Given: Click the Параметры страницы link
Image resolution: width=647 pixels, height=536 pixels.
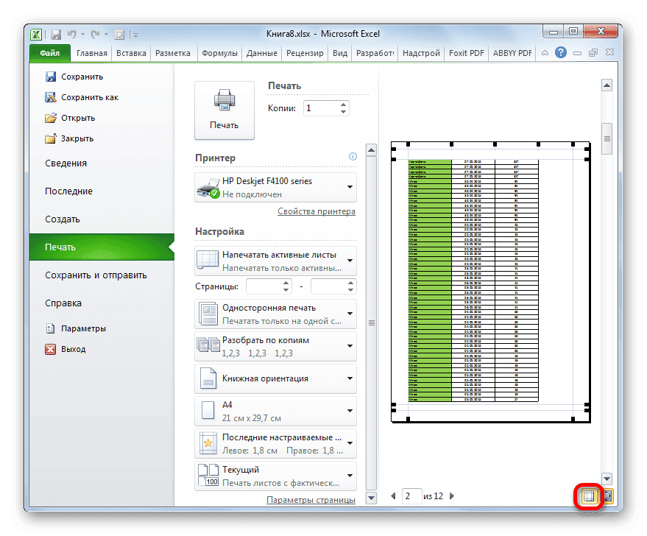Looking at the screenshot, I should [310, 498].
